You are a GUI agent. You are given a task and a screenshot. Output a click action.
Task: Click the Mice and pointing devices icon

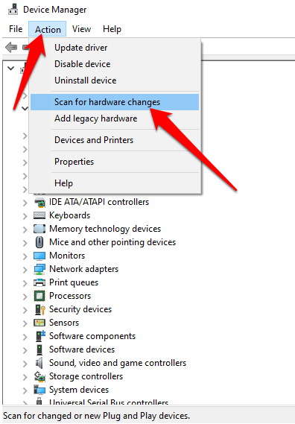39,242
